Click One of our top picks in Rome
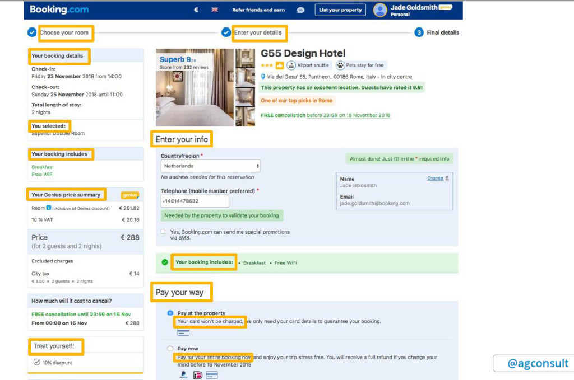The image size is (574, 380). pos(297,101)
